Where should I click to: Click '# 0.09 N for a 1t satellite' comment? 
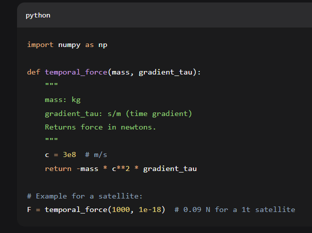click(234, 209)
